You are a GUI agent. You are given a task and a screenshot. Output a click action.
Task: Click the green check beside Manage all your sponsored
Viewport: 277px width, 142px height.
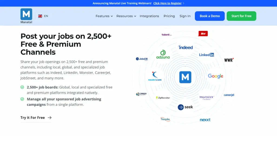22,99
